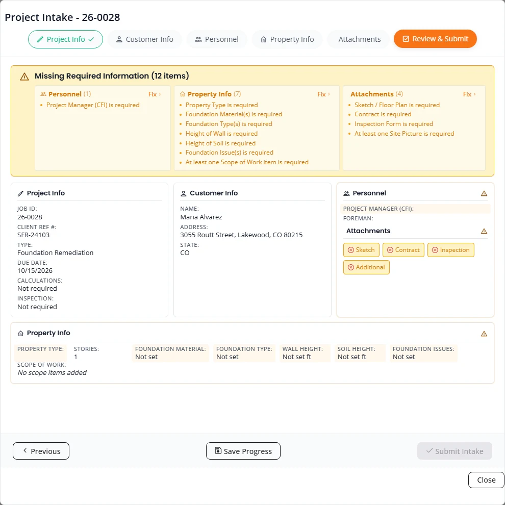Click the person icon in Customer Info card header

(x=183, y=193)
